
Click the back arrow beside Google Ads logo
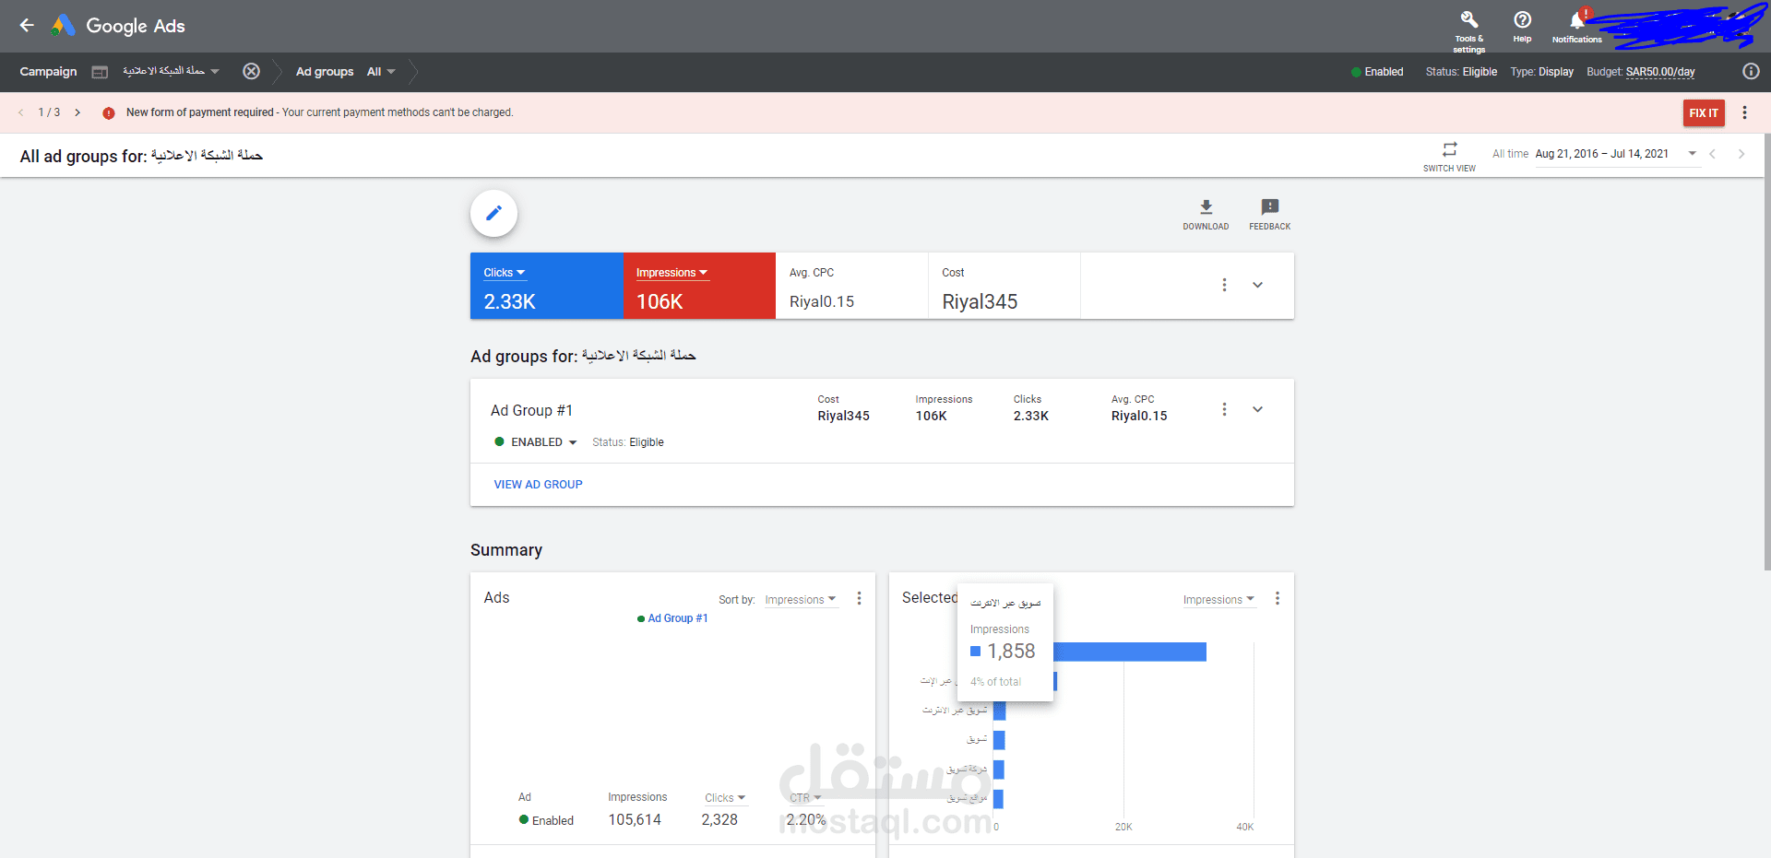27,26
